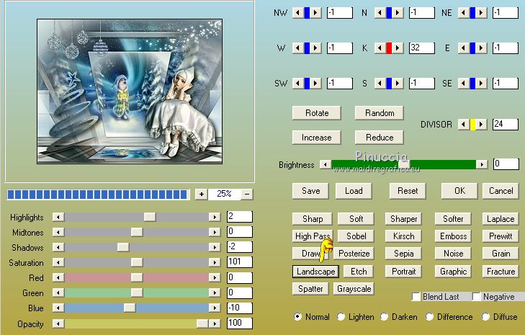
Task: Click the image preview thumbnail
Action: tap(130, 91)
